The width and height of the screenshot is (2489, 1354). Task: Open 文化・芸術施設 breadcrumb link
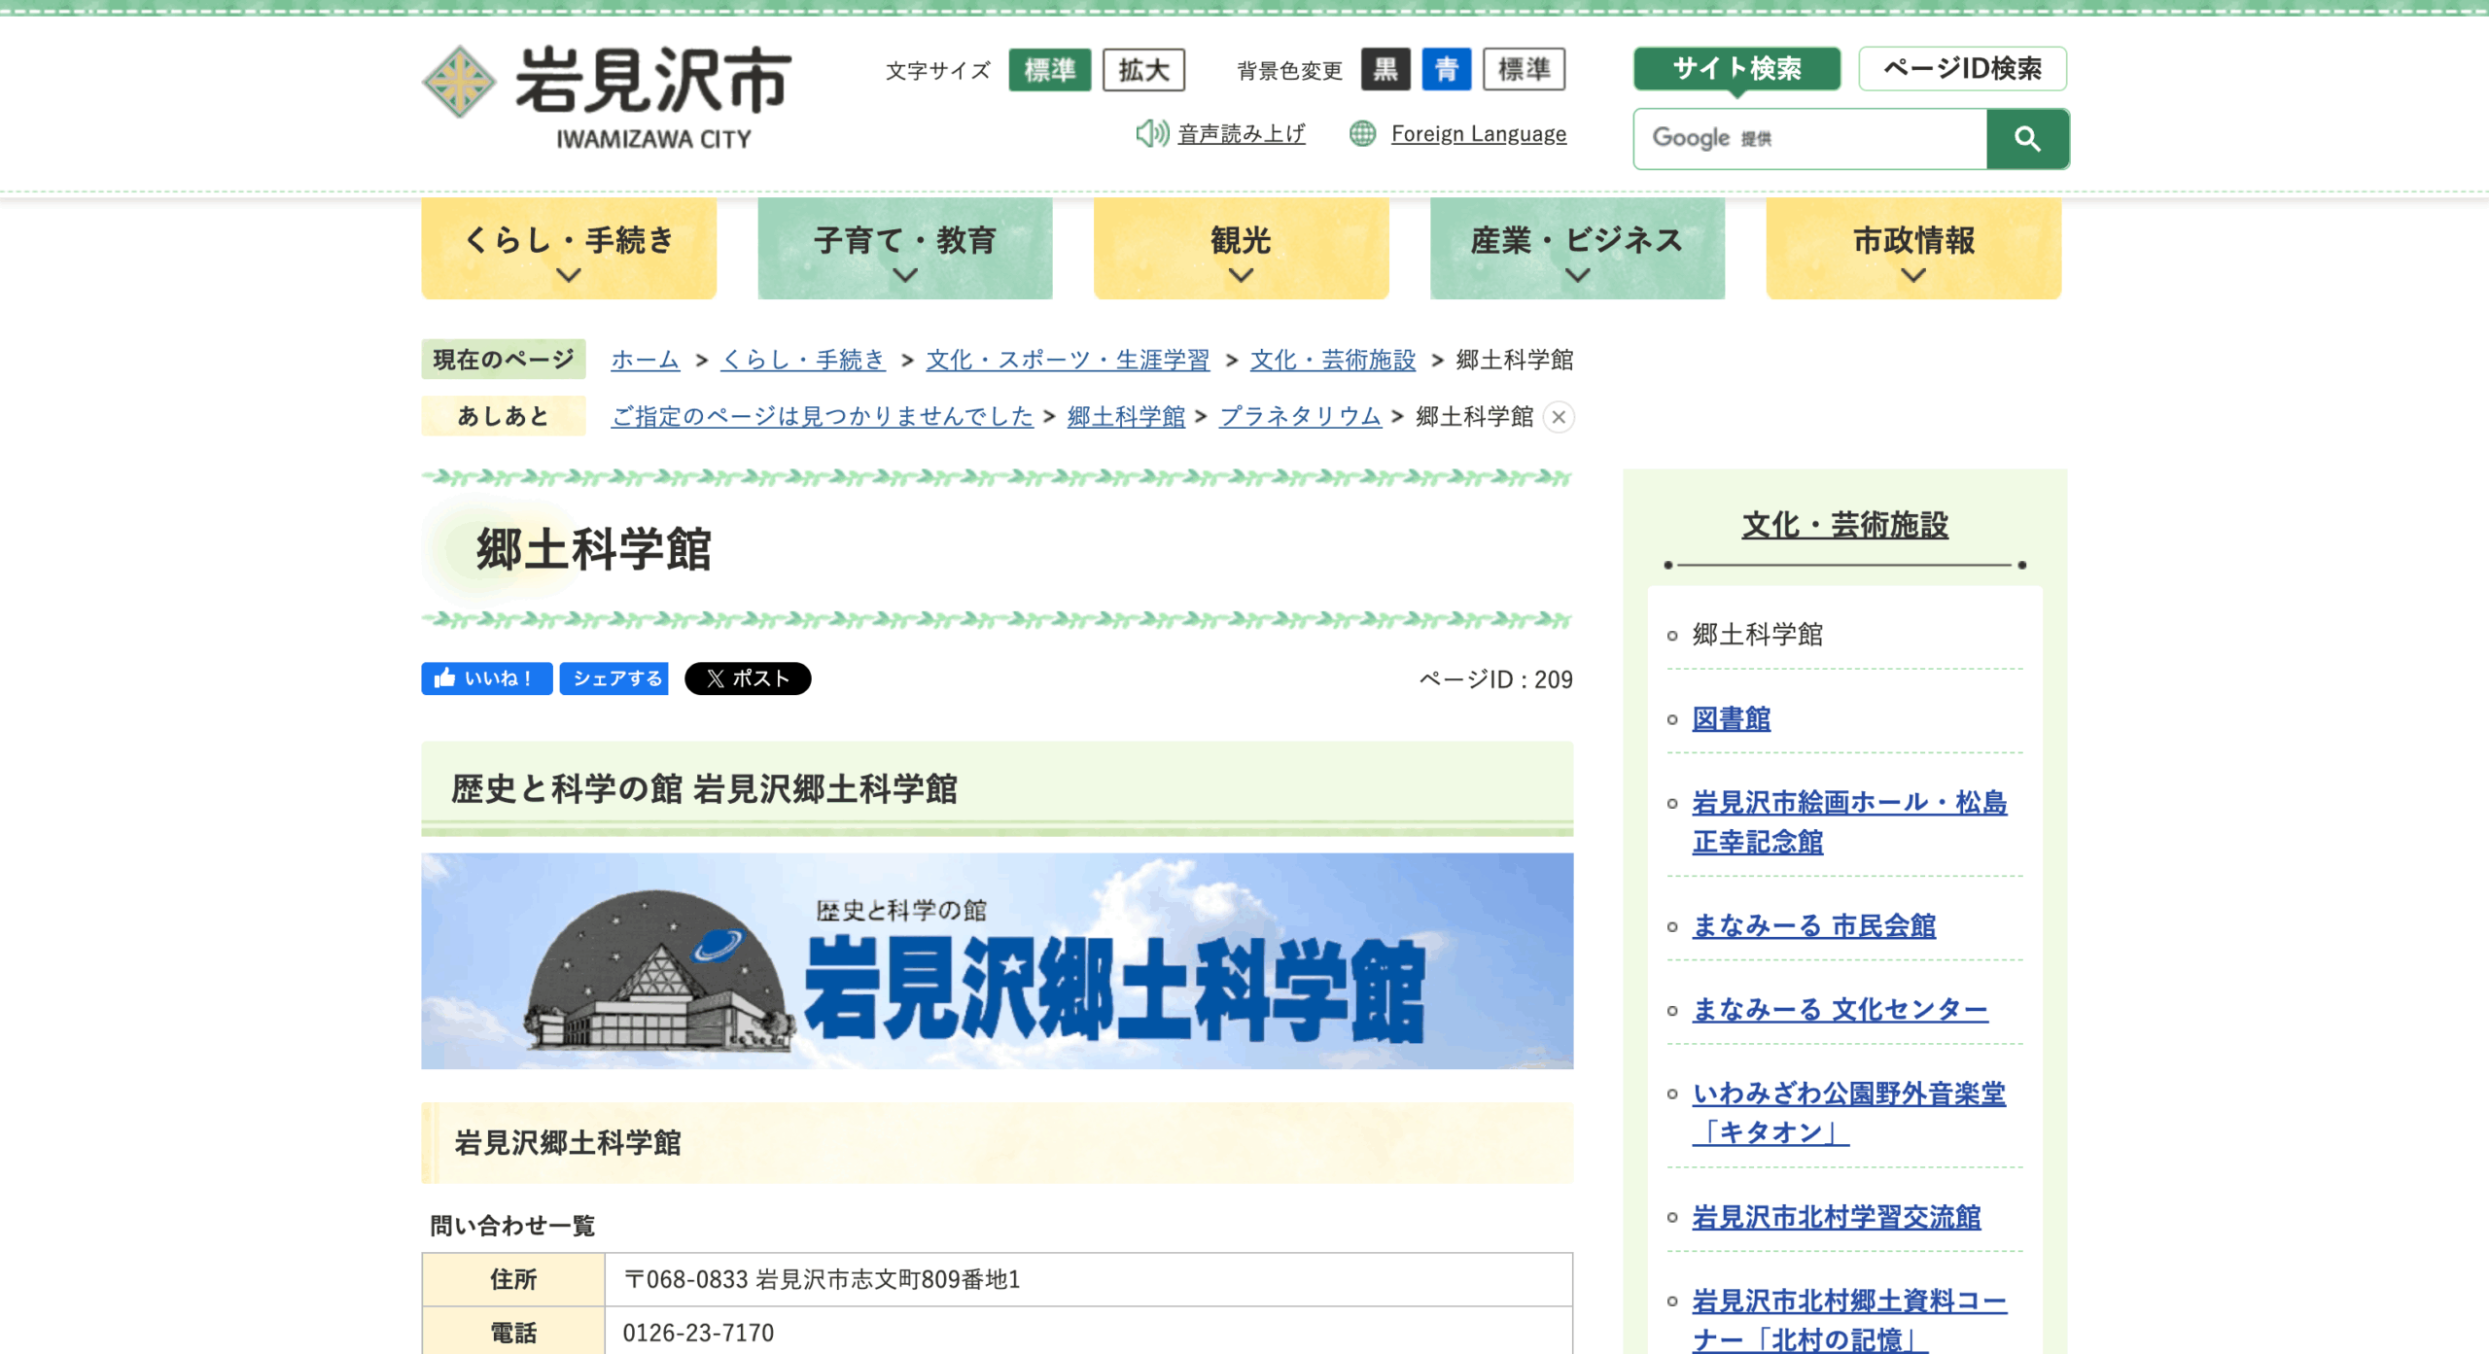[x=1333, y=360]
